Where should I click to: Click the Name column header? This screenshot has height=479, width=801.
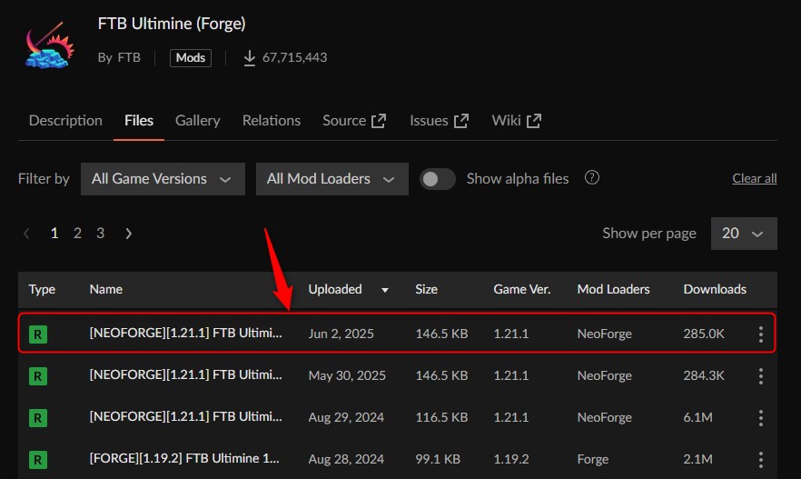(105, 289)
